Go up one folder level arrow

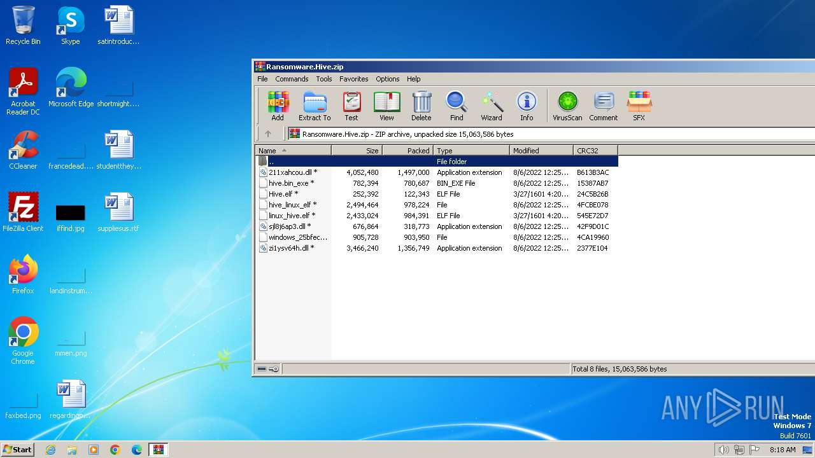(268, 134)
